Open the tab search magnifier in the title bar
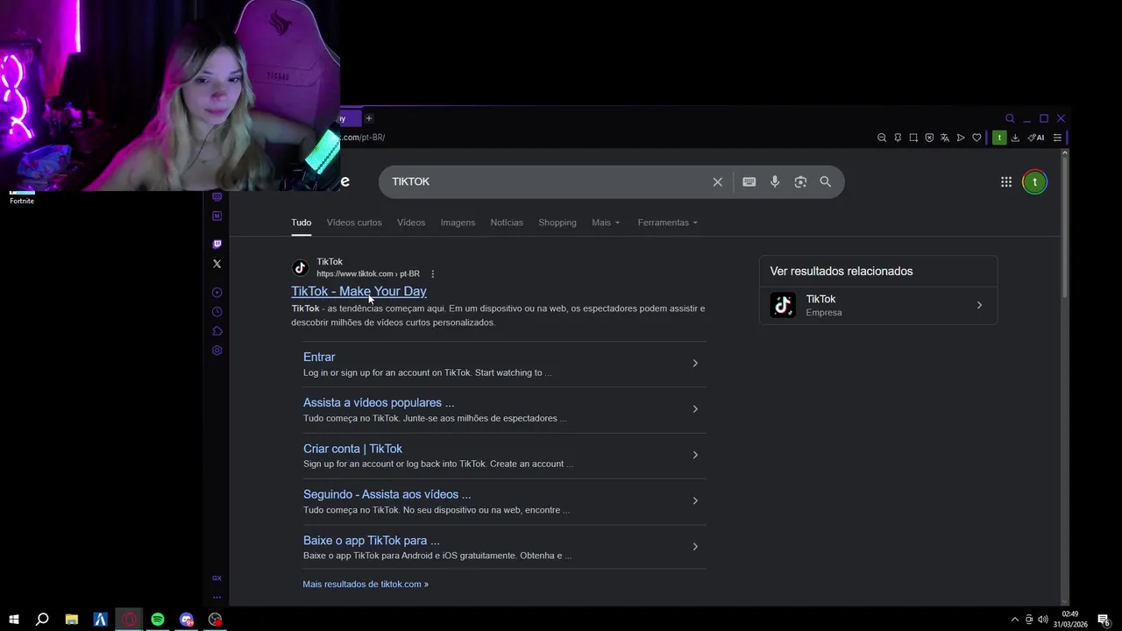The image size is (1122, 631). [x=1010, y=118]
